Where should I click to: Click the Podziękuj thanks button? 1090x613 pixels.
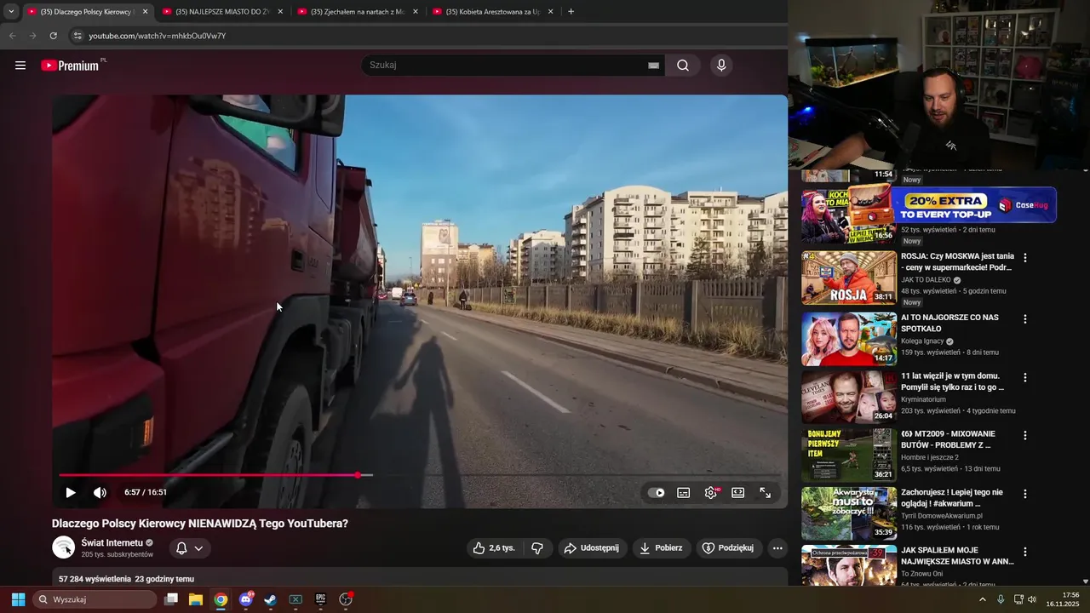click(728, 548)
